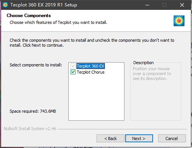Image resolution: width=192 pixels, height=148 pixels.
Task: Click the 'Select components to install:' label
Action: coord(36,65)
